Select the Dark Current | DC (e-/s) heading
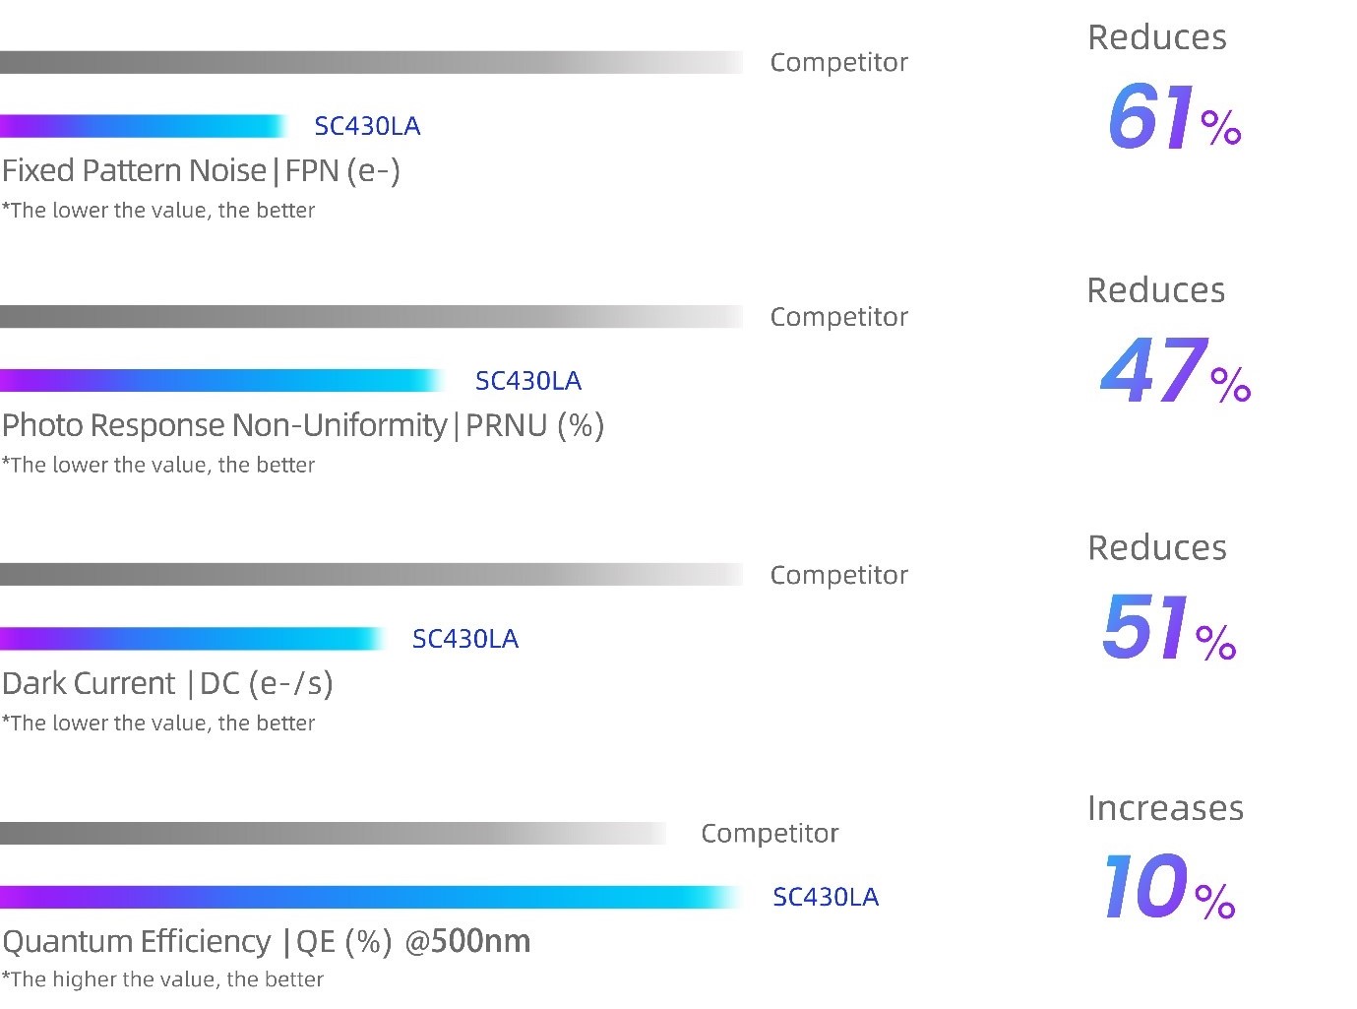This screenshot has width=1357, height=1009. tap(167, 683)
